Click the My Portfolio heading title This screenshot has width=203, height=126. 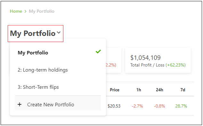(33, 33)
